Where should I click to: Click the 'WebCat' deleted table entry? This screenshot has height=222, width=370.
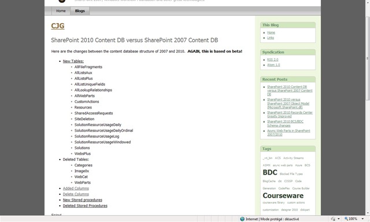81,177
